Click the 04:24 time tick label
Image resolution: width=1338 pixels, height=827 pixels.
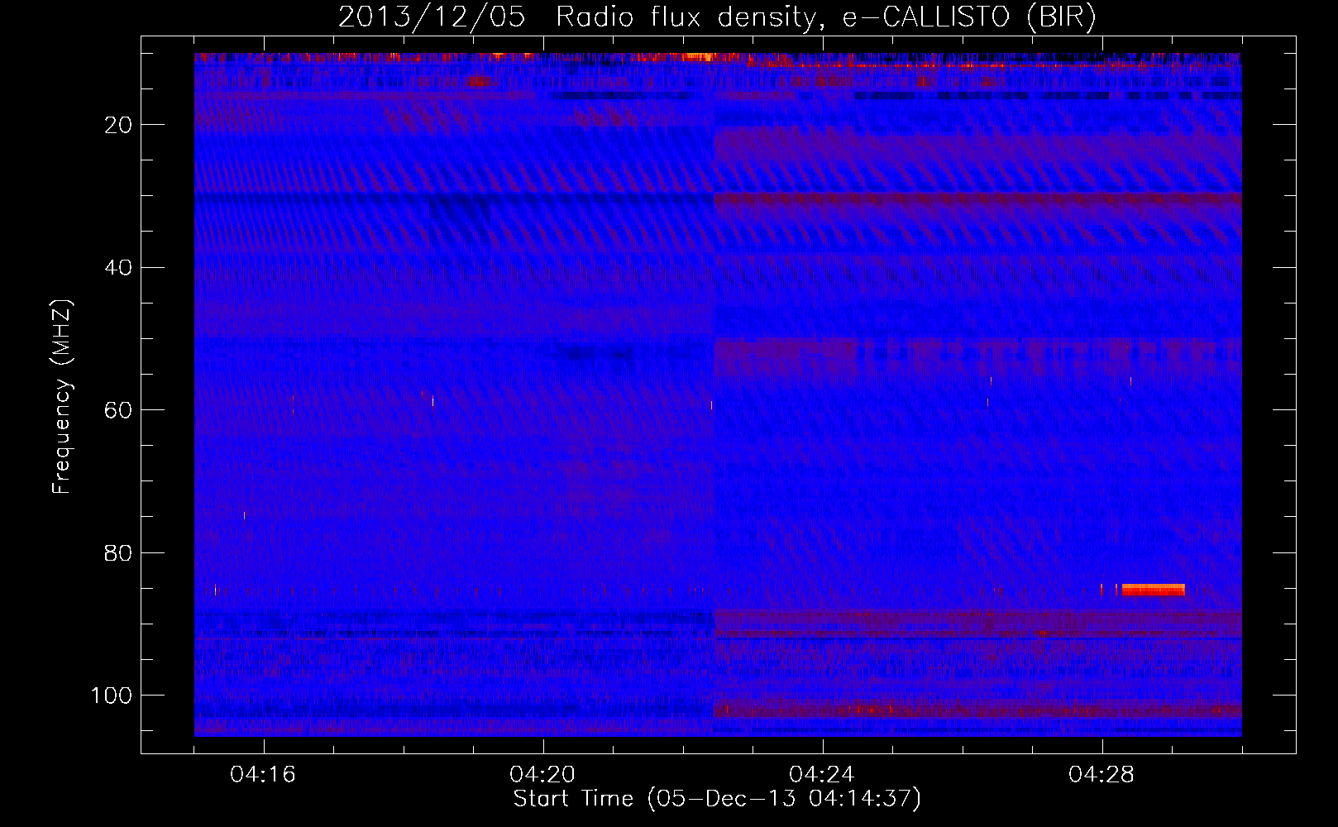coord(822,775)
